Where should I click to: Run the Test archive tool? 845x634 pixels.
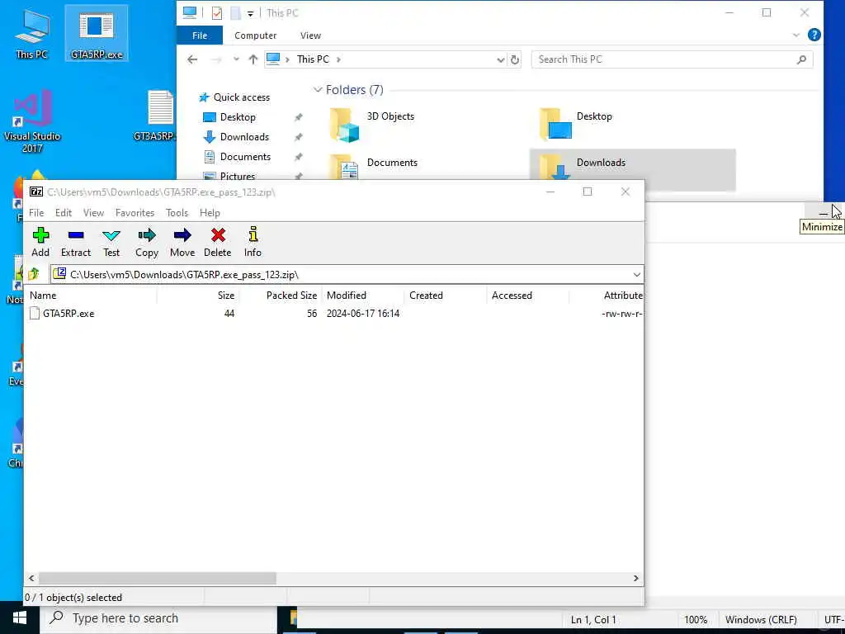click(111, 242)
